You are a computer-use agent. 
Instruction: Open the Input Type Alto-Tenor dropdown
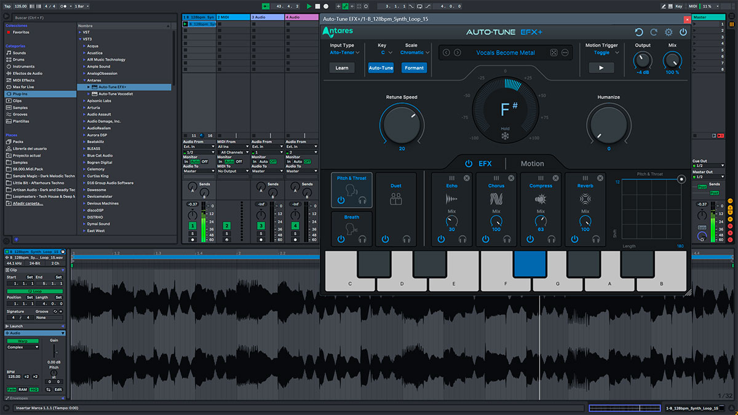[343, 53]
